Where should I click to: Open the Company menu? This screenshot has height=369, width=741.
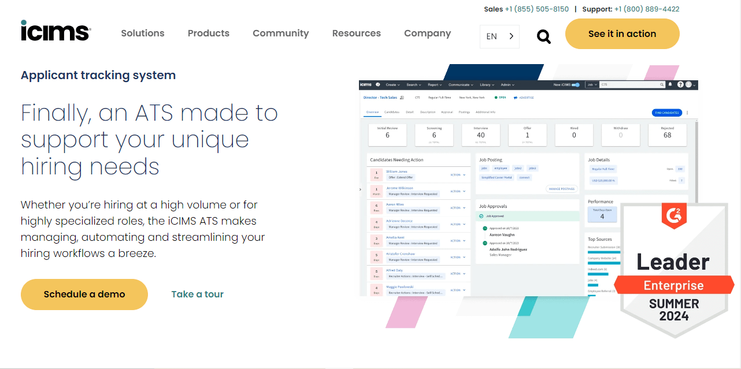428,33
